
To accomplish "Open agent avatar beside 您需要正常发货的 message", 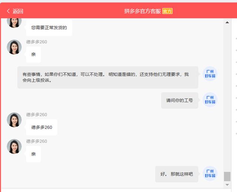I will point(14,22).
